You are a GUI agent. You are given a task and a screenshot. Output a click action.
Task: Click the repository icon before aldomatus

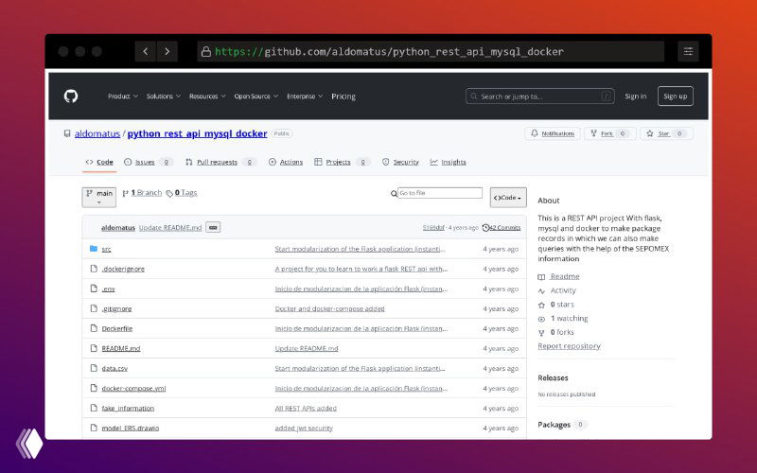[x=67, y=133]
